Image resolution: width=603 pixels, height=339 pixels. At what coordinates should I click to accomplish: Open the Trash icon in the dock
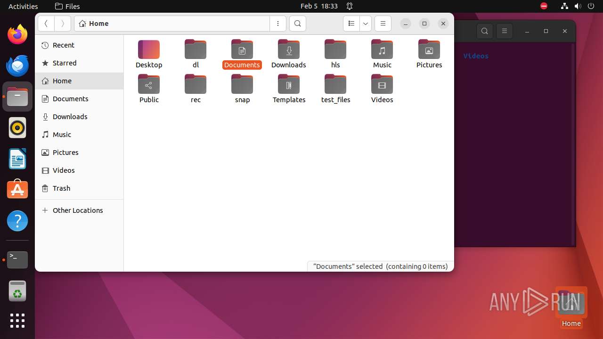pyautogui.click(x=17, y=291)
